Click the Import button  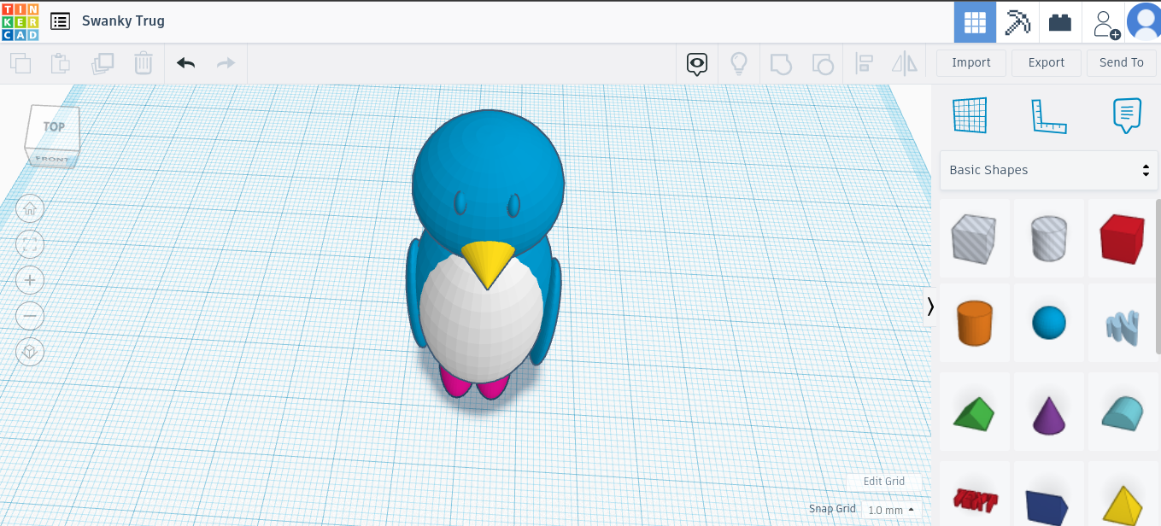(x=970, y=62)
